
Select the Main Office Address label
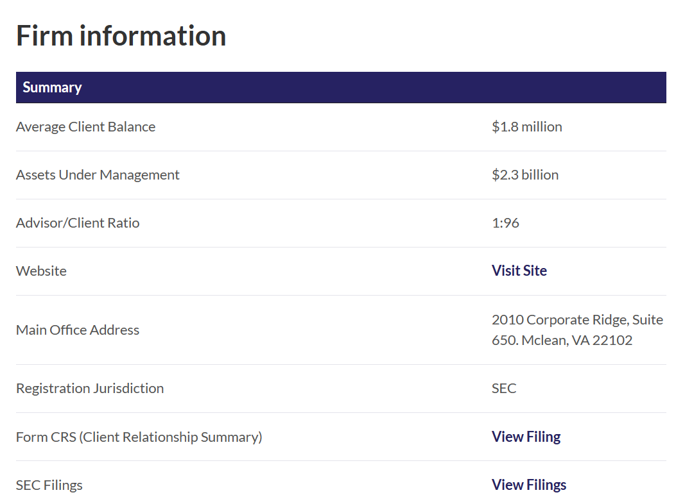(78, 330)
